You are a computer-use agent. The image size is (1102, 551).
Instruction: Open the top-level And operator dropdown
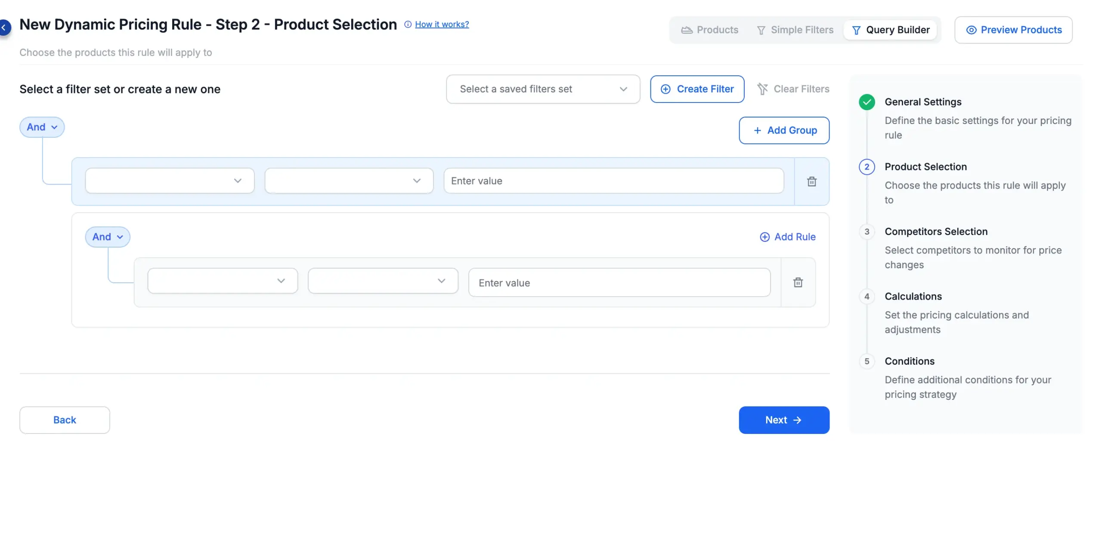pyautogui.click(x=42, y=127)
